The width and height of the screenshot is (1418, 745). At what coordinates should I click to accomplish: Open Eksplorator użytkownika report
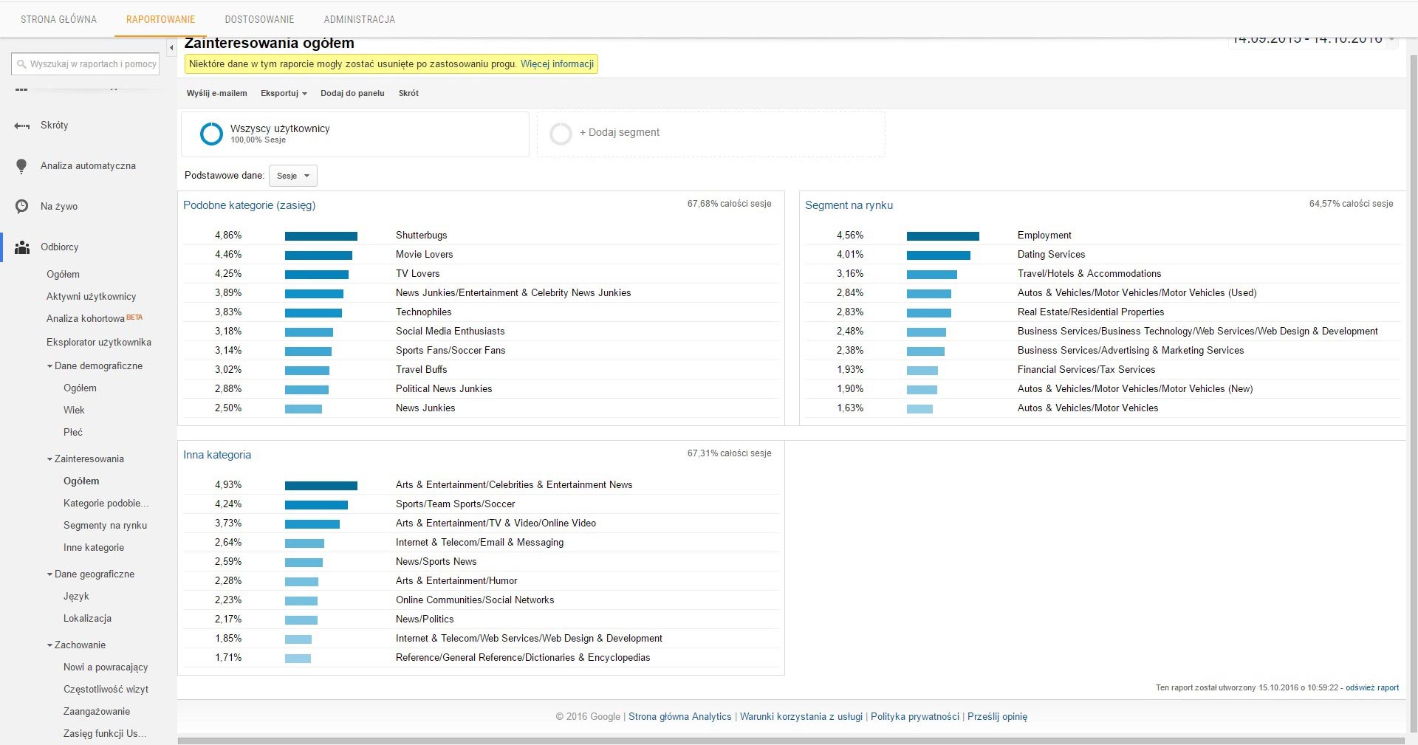pyautogui.click(x=99, y=343)
